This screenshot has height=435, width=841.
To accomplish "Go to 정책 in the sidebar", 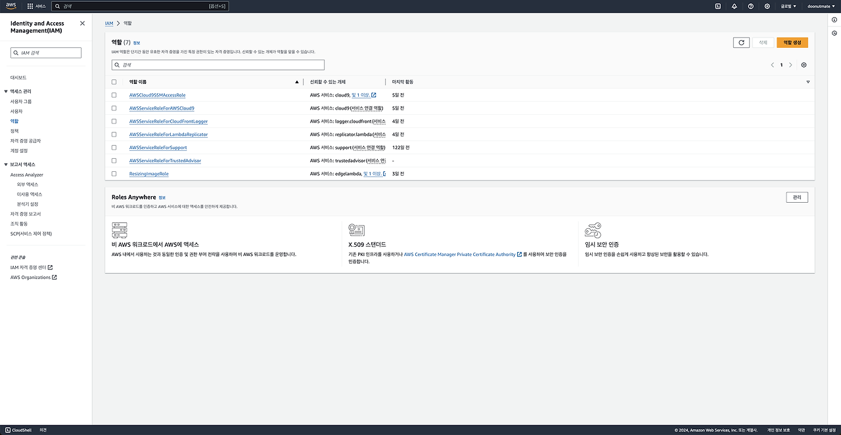I will [x=14, y=131].
